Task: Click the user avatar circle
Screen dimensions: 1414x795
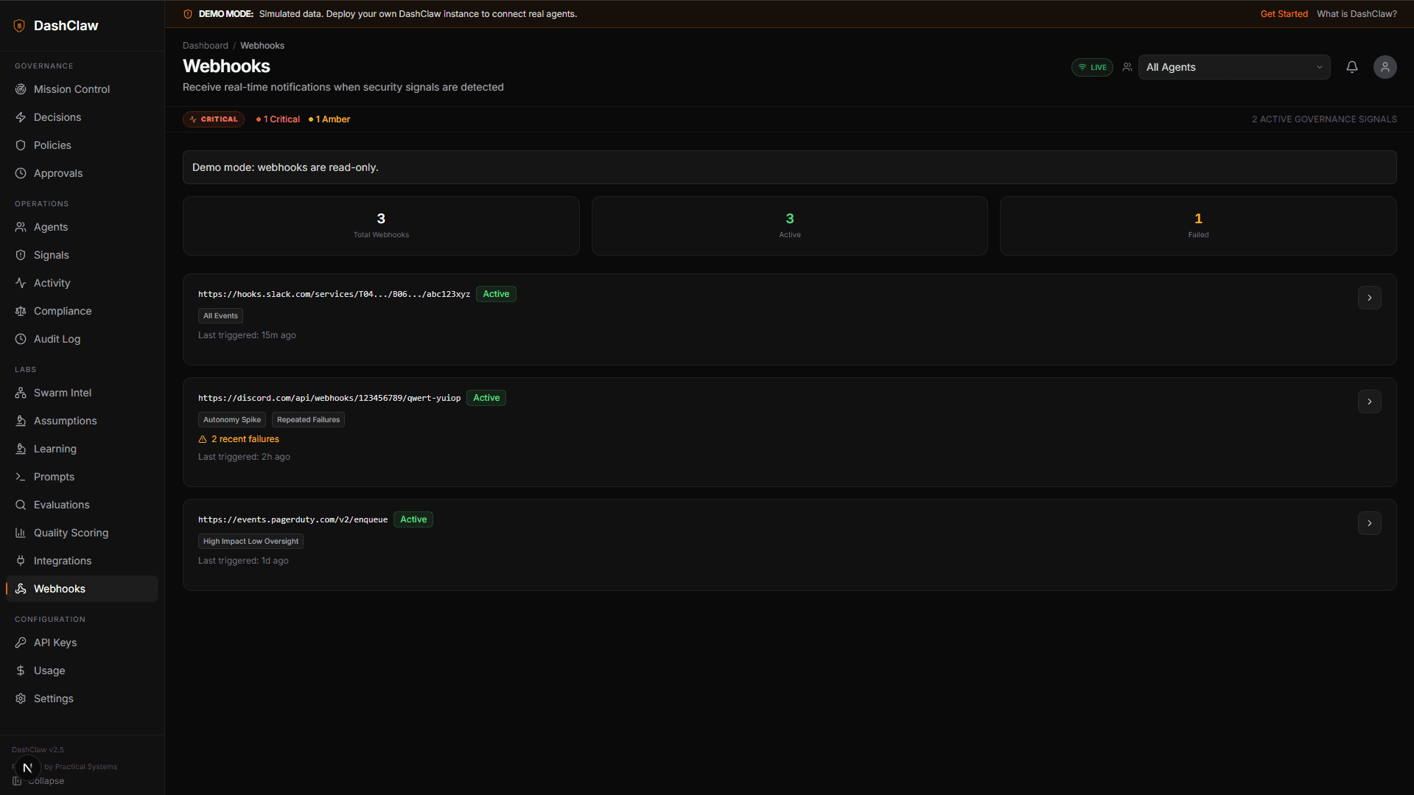Action: [x=1385, y=66]
